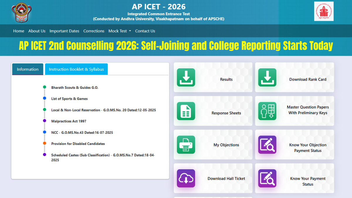Screen dimensions: 352x198
Task: Open the Response Sheets label
Action: [x=226, y=113]
